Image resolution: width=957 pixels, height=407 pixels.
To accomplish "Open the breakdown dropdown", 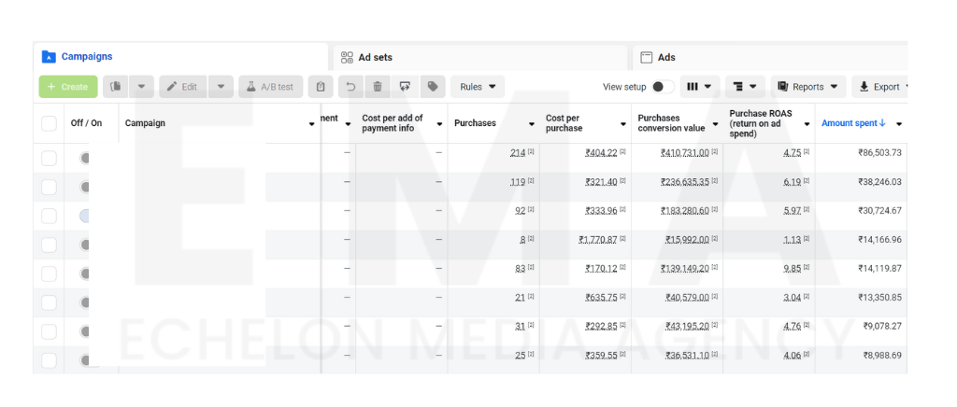I will point(745,87).
